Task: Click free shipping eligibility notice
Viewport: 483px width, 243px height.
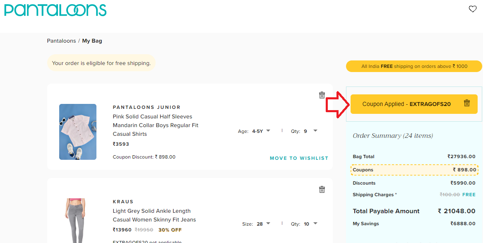Action: coord(101,63)
